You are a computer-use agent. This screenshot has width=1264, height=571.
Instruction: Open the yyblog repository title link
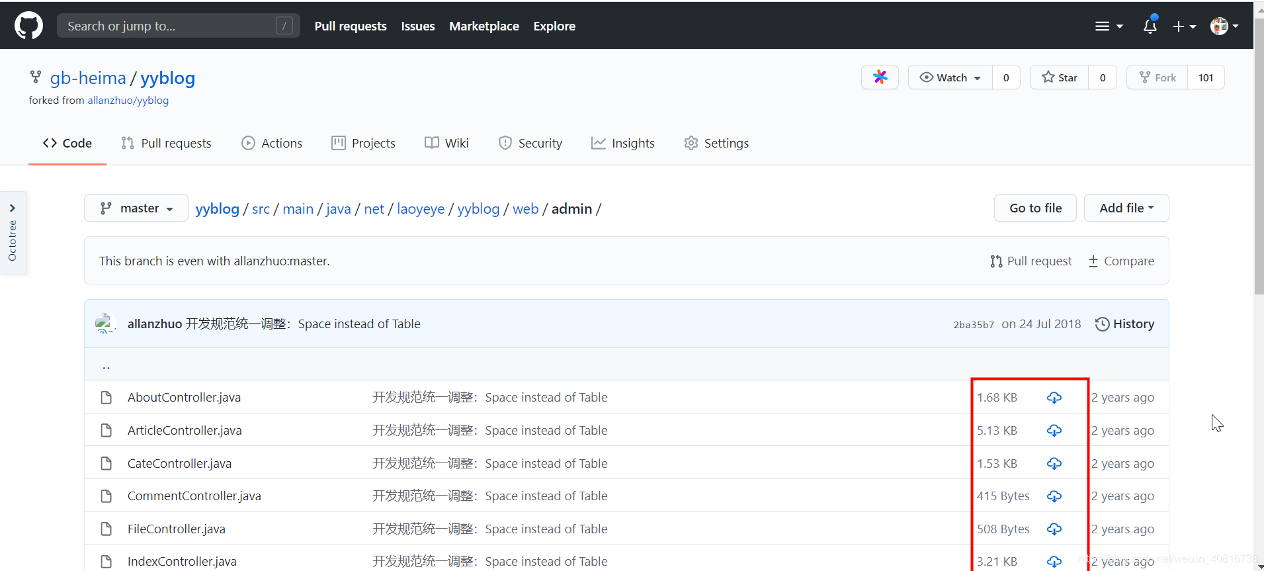pyautogui.click(x=167, y=78)
